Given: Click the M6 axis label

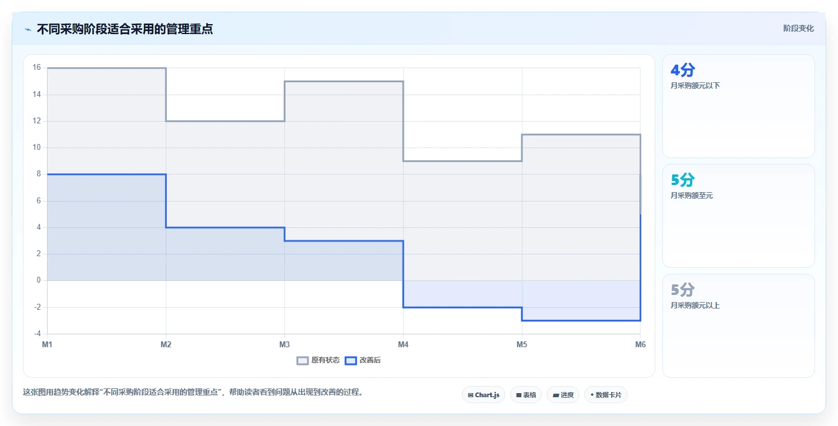Looking at the screenshot, I should (x=641, y=345).
